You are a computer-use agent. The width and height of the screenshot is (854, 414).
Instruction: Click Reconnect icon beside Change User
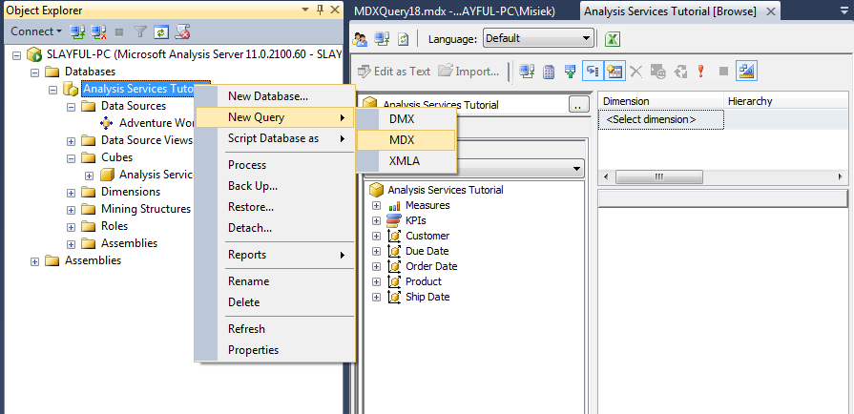pyautogui.click(x=382, y=39)
